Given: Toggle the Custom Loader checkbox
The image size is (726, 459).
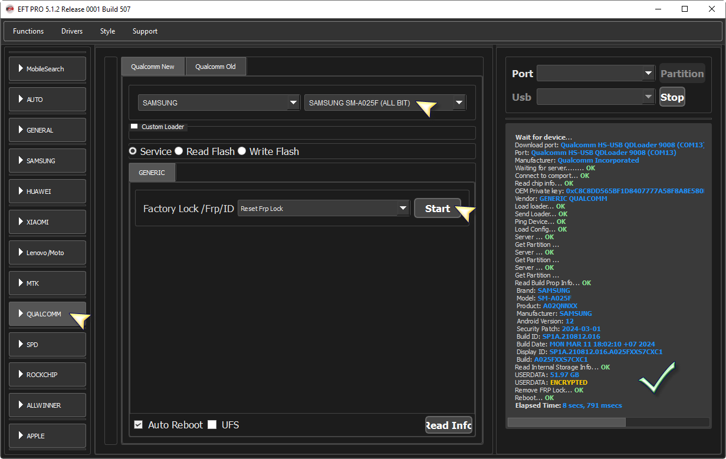Looking at the screenshot, I should coord(134,127).
